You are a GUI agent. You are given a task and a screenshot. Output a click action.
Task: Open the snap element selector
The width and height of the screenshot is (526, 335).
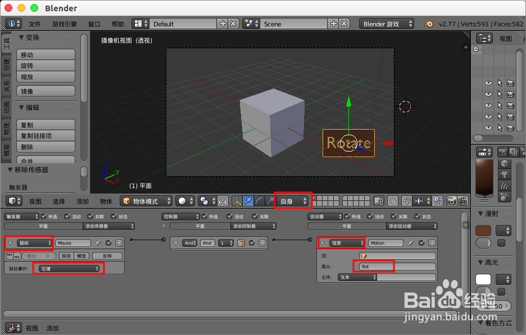pyautogui.click(x=421, y=201)
